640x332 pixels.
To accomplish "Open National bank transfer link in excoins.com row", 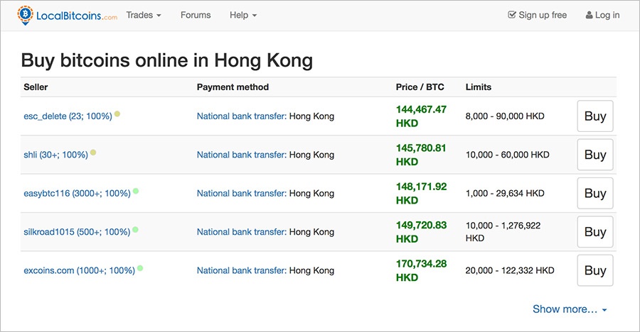I will (x=242, y=270).
